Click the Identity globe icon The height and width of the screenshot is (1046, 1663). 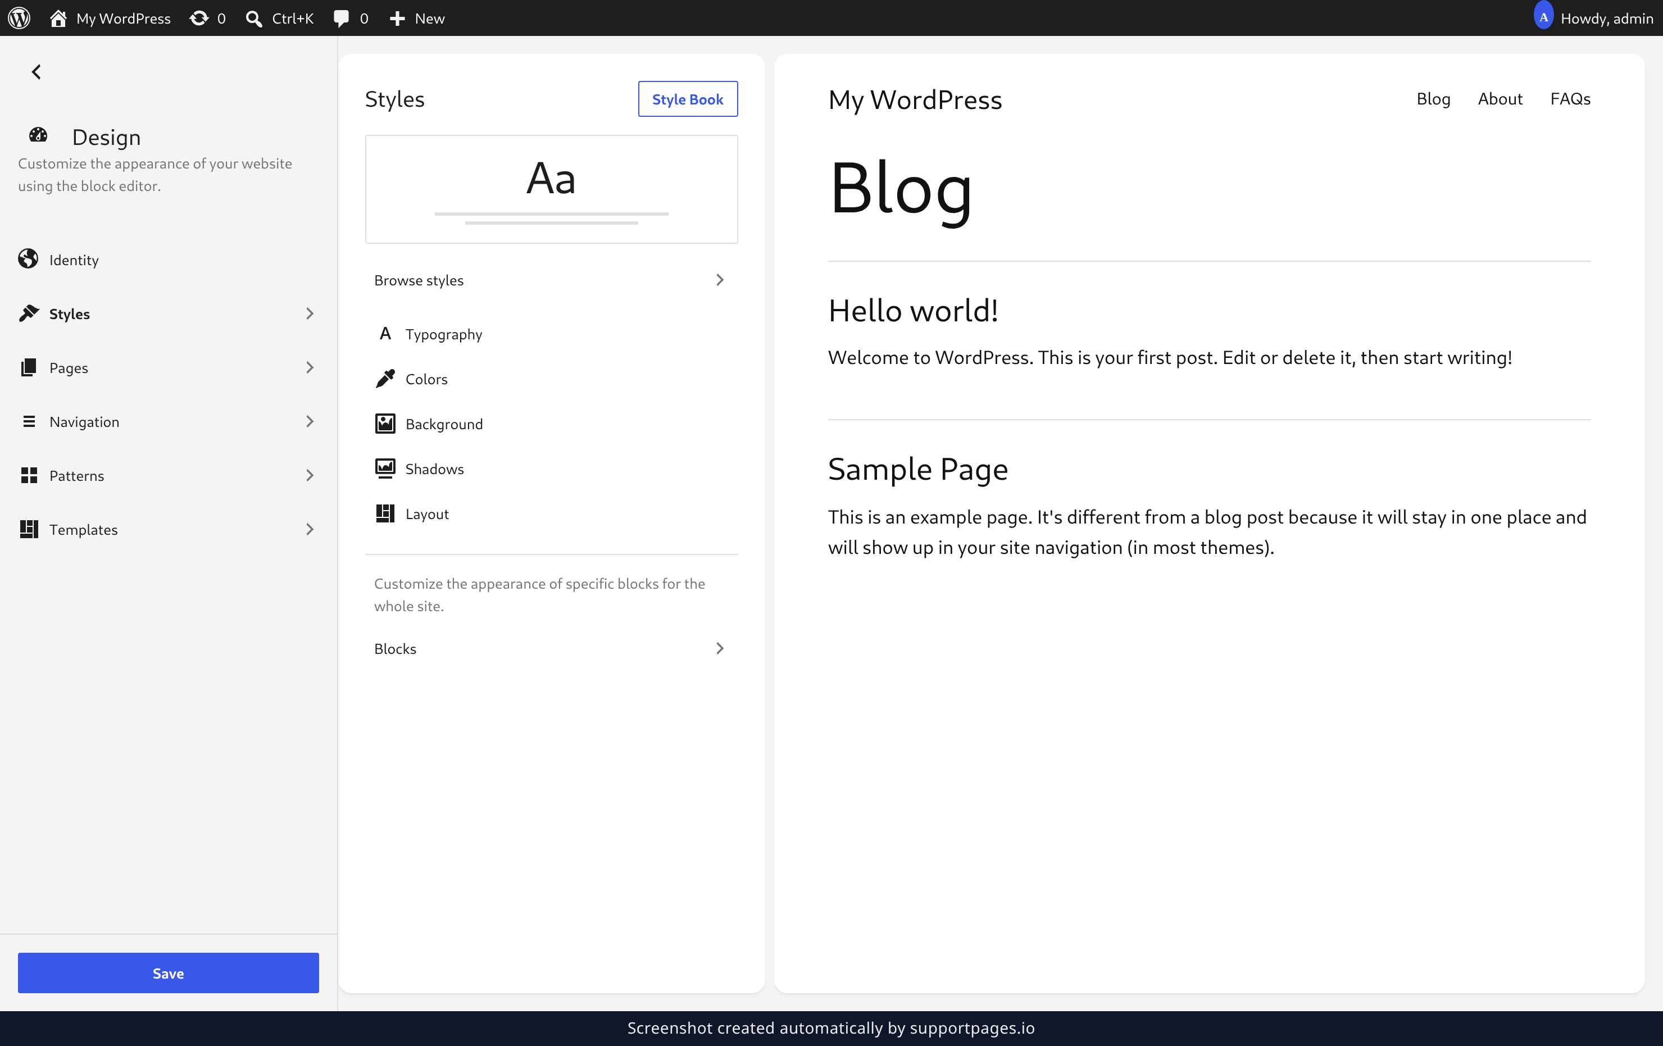tap(28, 259)
